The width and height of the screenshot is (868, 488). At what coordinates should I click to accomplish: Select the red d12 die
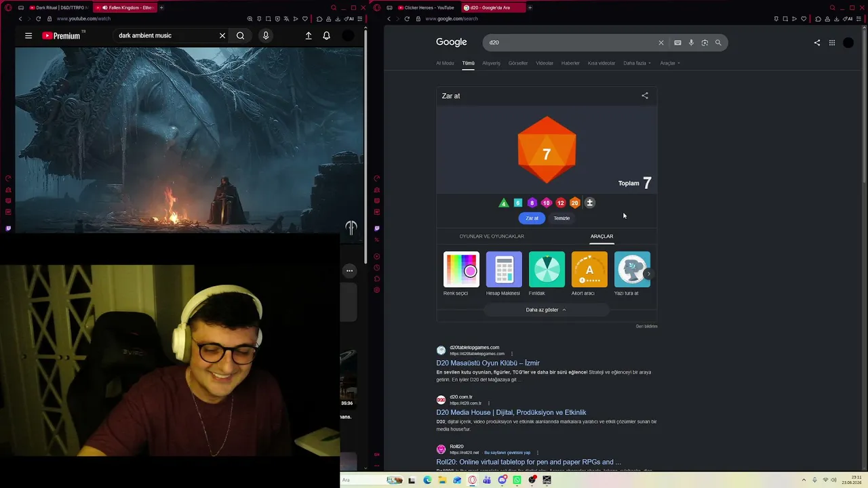click(561, 203)
